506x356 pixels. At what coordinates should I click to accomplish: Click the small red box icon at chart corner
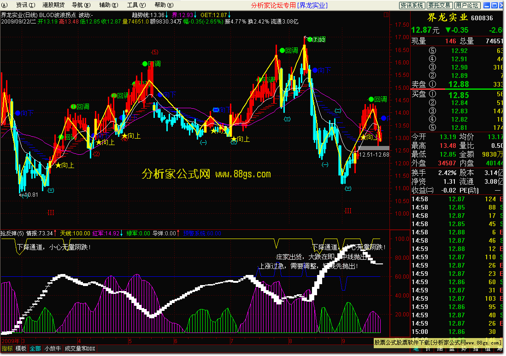386,15
